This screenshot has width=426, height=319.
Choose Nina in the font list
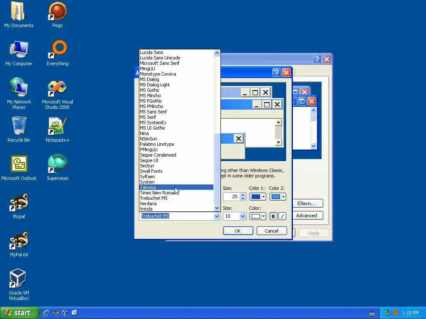[x=176, y=133]
